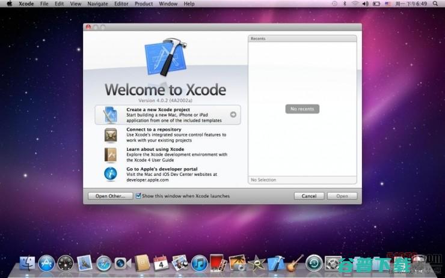Open the File menu
The width and height of the screenshot is (445, 278).
point(44,4)
